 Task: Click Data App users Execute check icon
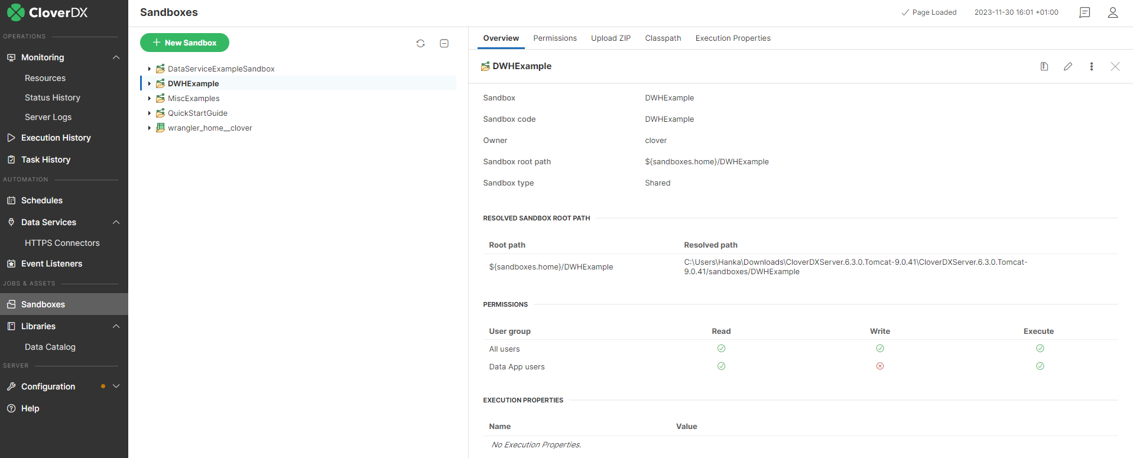point(1040,366)
